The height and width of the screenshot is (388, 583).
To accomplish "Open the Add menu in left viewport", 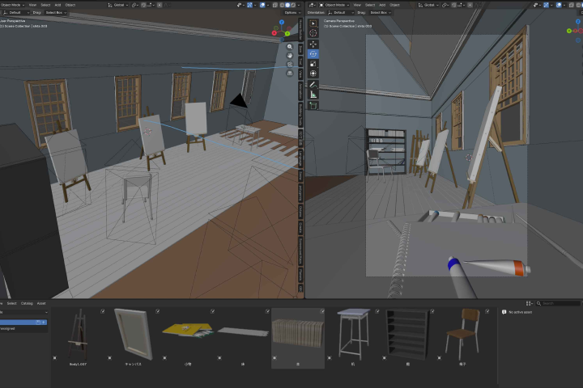I will pos(57,5).
